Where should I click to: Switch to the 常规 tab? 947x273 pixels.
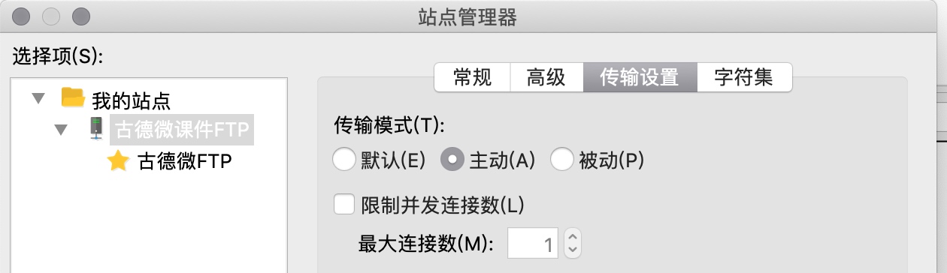(x=472, y=77)
